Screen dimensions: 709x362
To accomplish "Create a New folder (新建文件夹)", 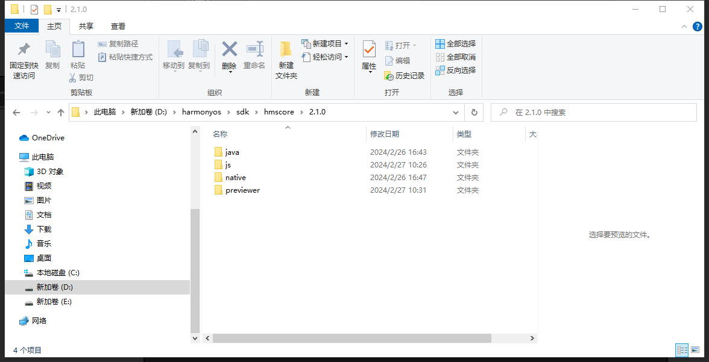I will pos(286,60).
